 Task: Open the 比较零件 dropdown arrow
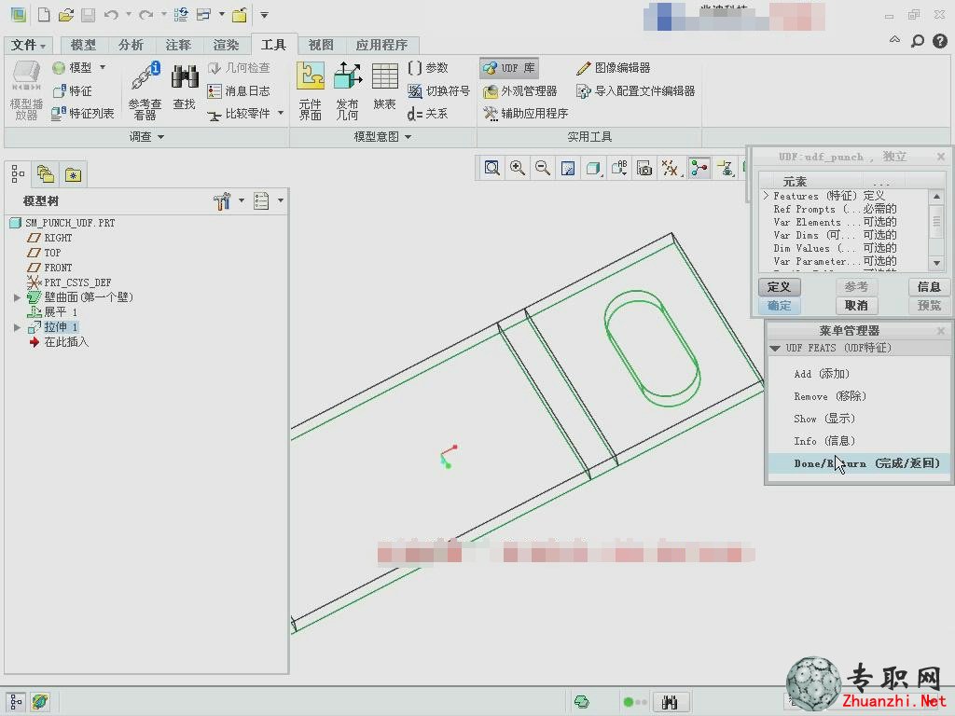click(x=281, y=113)
